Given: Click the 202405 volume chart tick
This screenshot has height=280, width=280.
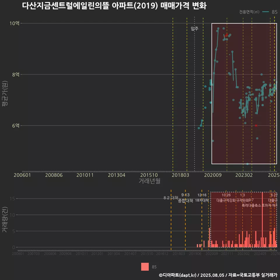Looking at the screenshot, I should click(x=260, y=253).
